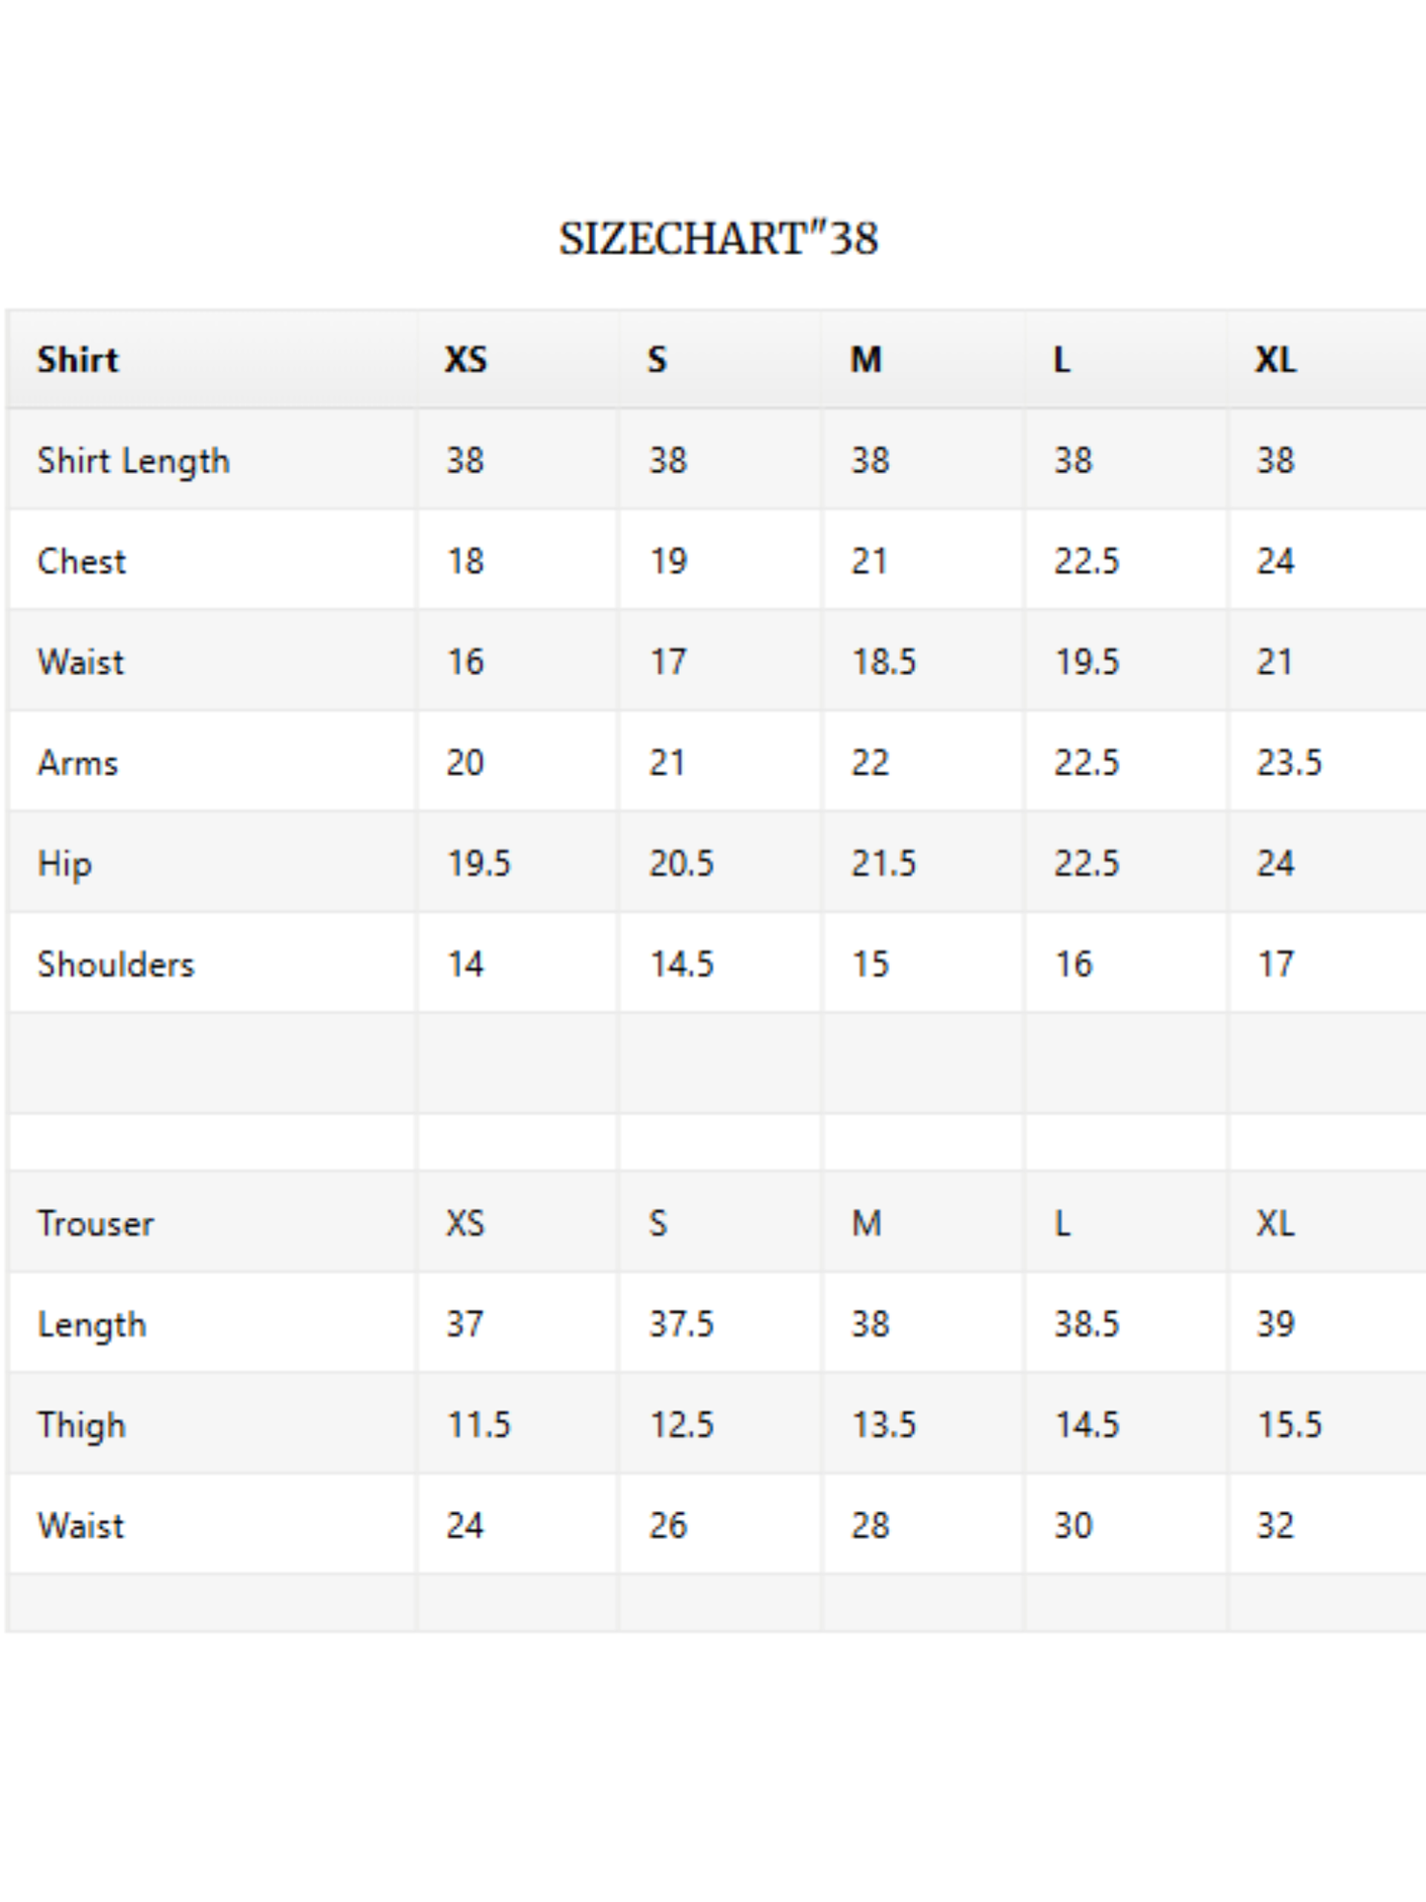Select Shoulders value 14.5 for size S
The width and height of the screenshot is (1426, 1902).
coord(682,964)
